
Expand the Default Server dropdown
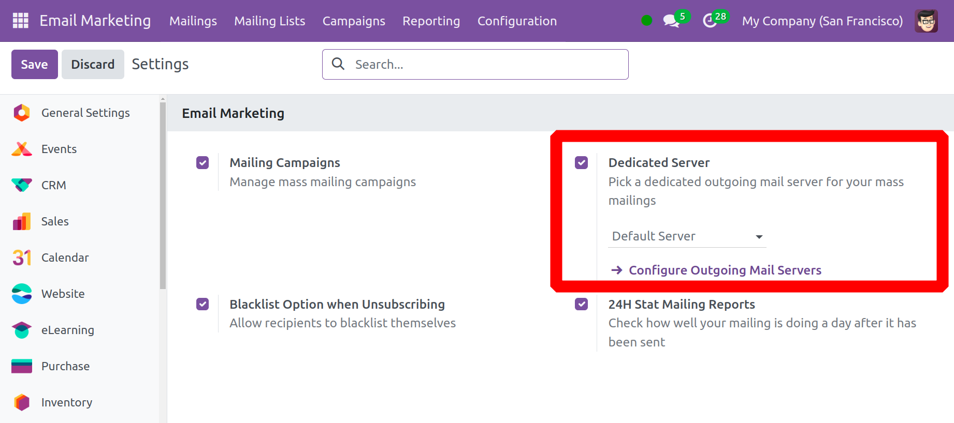tap(687, 236)
